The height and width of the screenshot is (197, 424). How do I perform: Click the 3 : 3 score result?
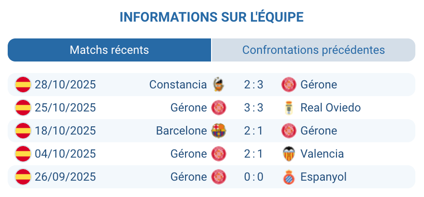click(x=253, y=108)
